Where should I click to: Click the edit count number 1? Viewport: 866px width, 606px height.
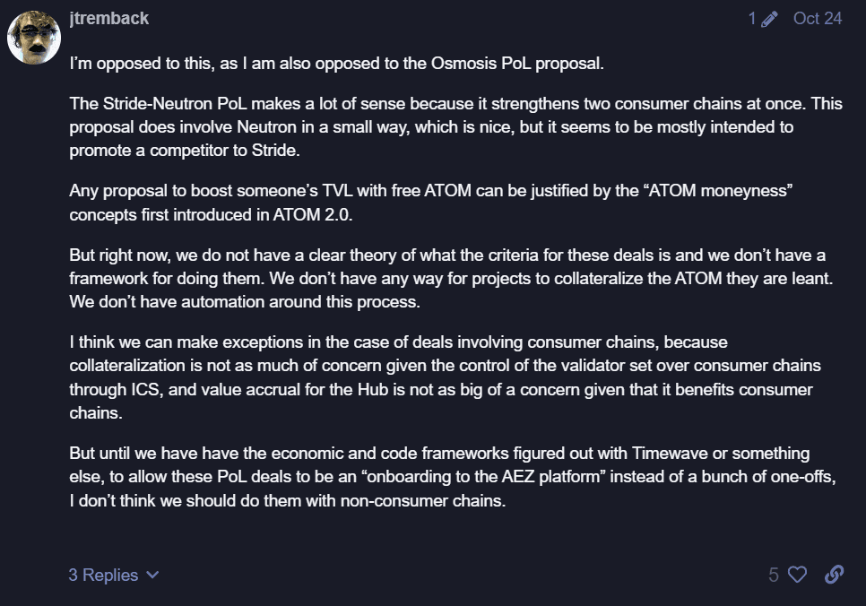(x=752, y=19)
